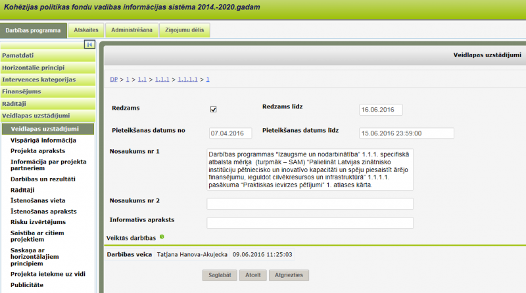Click the Redzams līdz date field
Screen dimensions: 526x293
[x=381, y=109]
